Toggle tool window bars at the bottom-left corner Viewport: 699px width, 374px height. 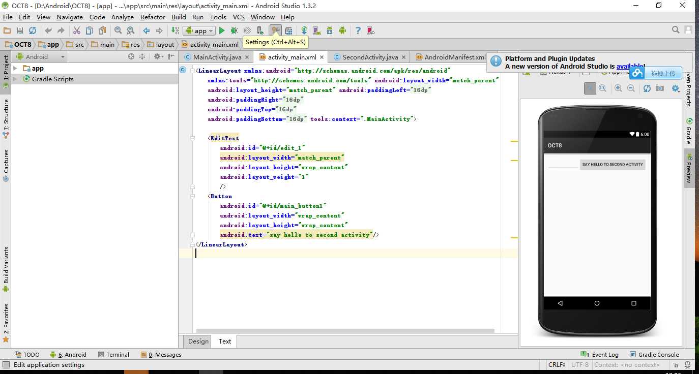pyautogui.click(x=6, y=364)
